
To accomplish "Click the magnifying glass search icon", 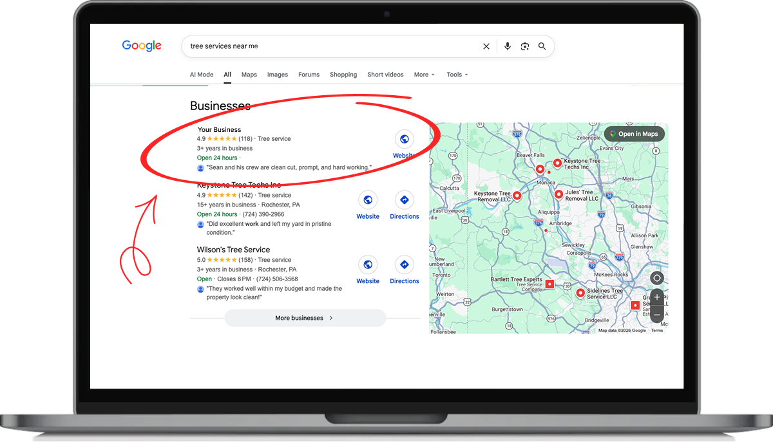I will (x=542, y=46).
